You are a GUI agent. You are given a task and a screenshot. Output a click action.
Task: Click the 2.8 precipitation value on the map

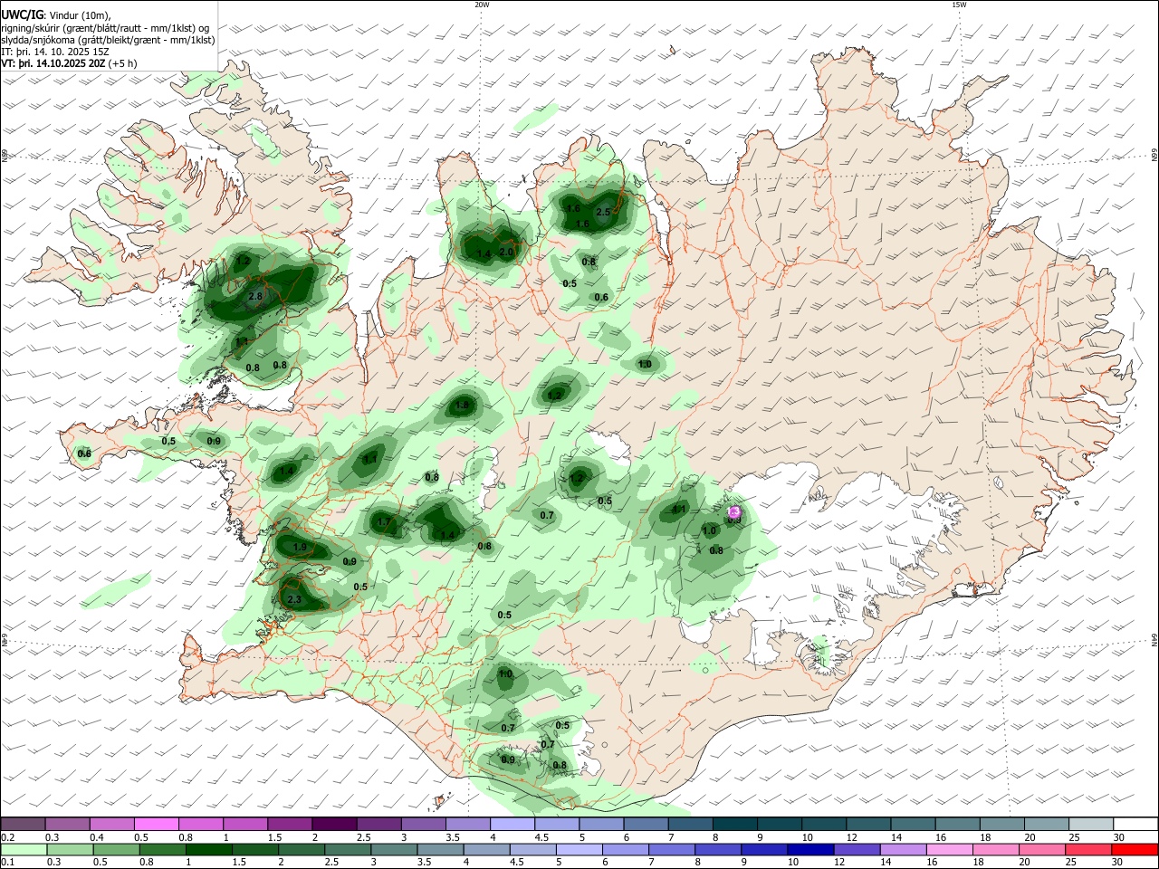pyautogui.click(x=255, y=296)
